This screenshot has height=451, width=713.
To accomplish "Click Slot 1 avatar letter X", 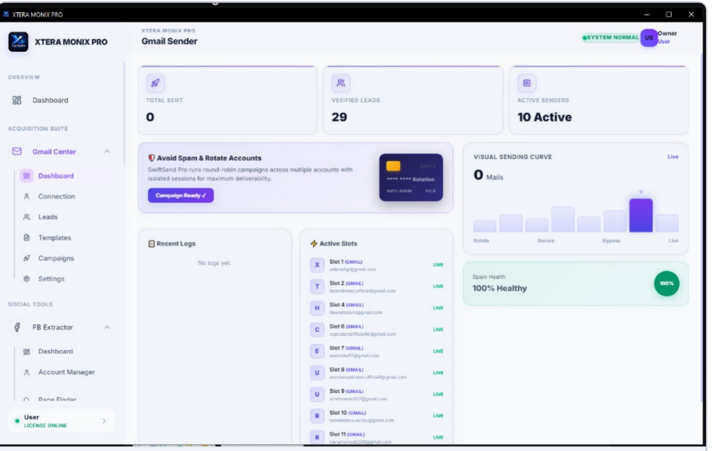I will (317, 265).
